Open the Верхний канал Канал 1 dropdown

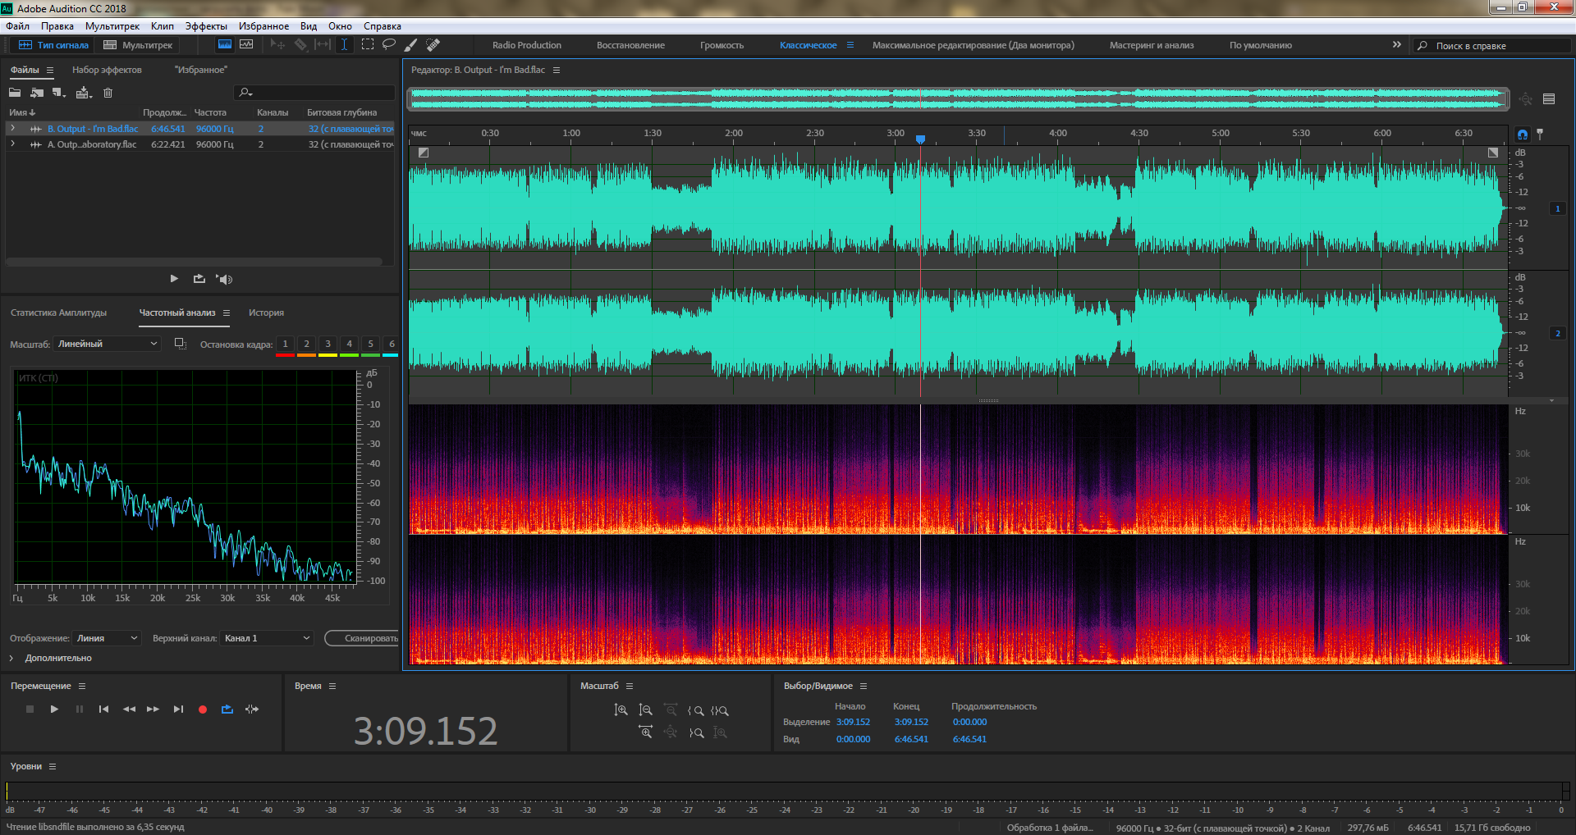267,638
